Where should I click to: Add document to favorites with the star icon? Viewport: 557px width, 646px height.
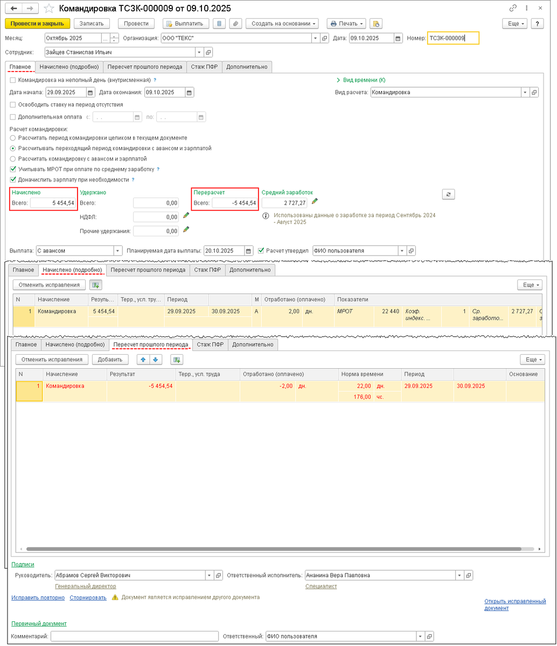(48, 9)
